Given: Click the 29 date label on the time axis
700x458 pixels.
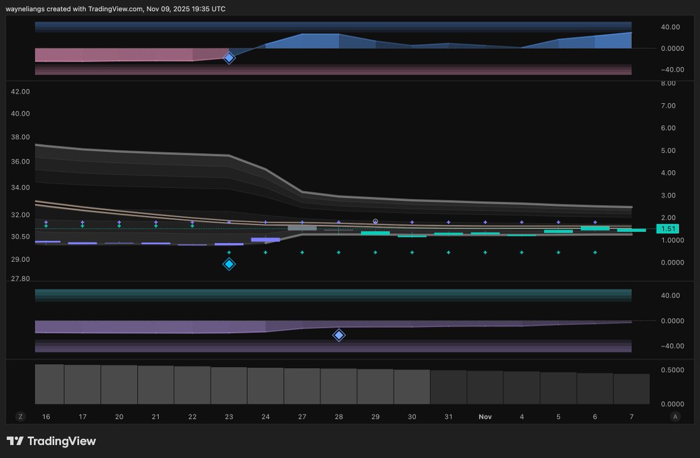Looking at the screenshot, I should (x=376, y=417).
